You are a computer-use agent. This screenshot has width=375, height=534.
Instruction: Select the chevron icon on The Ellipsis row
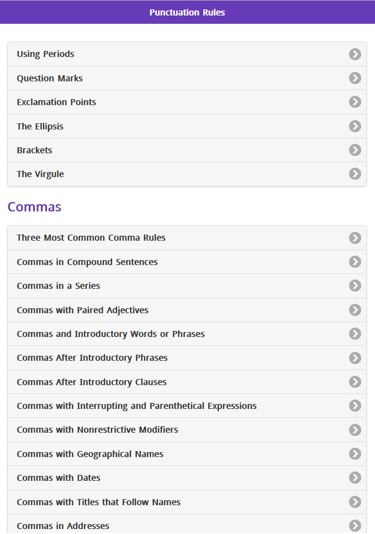point(355,126)
